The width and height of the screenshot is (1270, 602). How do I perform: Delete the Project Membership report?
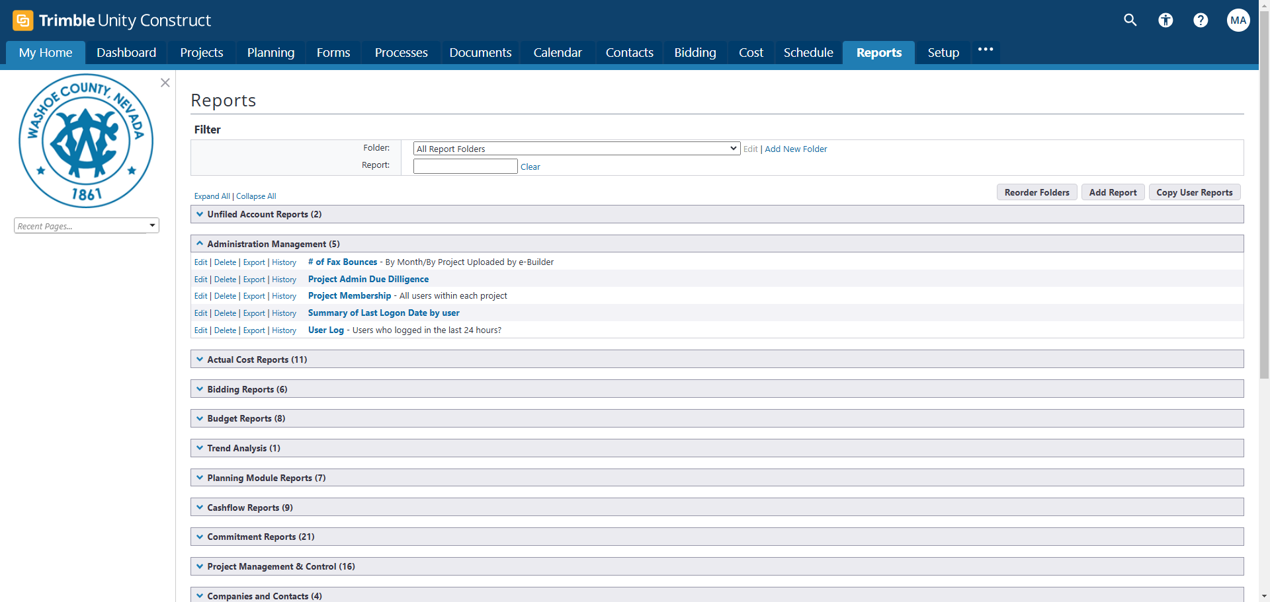(x=225, y=296)
